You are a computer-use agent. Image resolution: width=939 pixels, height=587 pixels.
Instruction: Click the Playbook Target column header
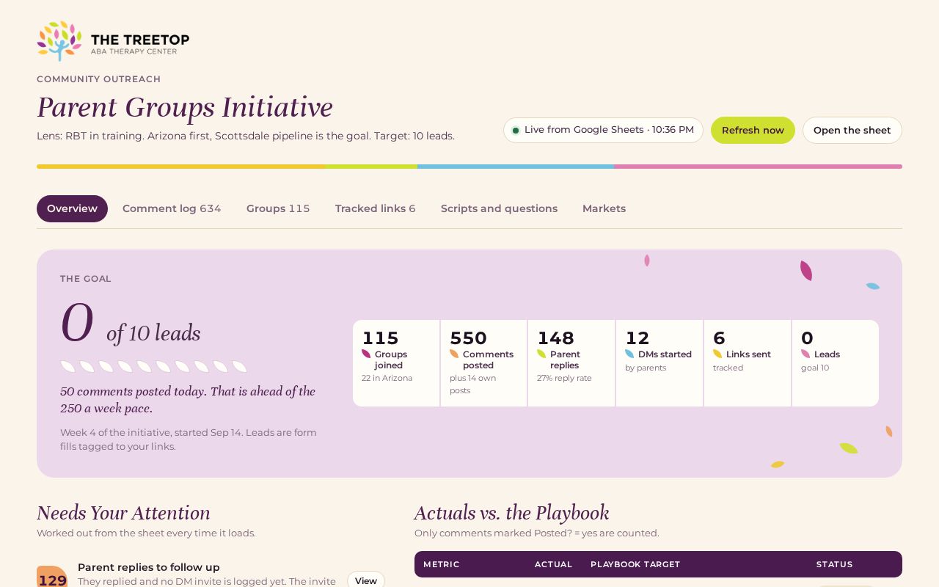pos(635,564)
